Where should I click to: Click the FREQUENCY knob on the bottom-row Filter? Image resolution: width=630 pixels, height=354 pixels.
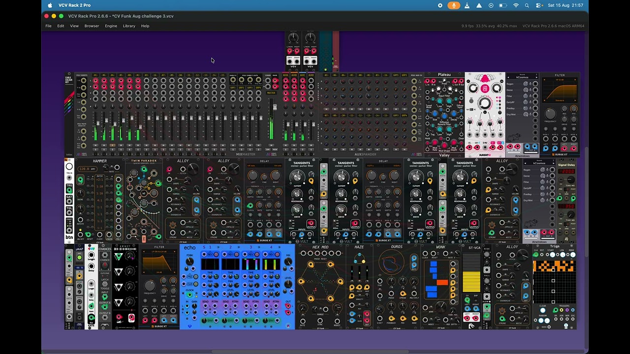click(150, 285)
